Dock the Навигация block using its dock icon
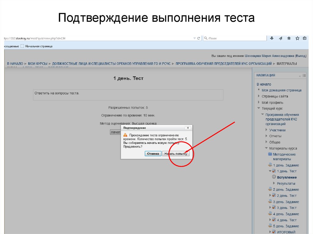The height and width of the screenshot is (234, 313). (304, 75)
